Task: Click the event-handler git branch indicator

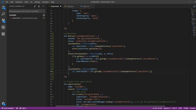Action: click(8, 108)
